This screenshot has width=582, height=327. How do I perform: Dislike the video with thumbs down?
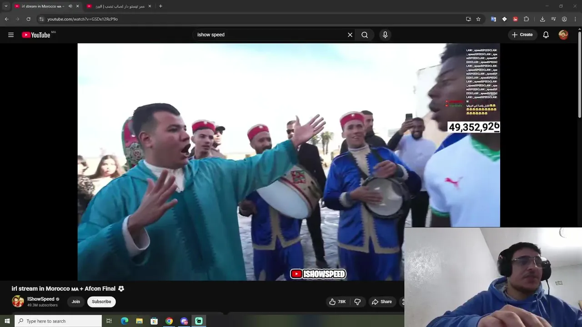pos(357,302)
